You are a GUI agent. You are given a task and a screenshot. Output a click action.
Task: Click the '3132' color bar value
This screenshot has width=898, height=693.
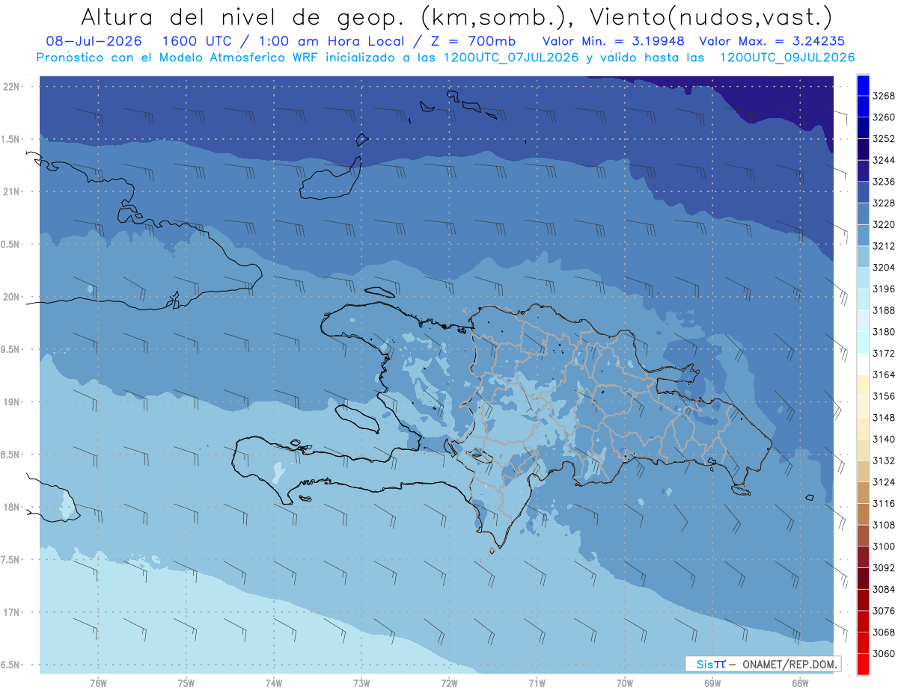884,461
